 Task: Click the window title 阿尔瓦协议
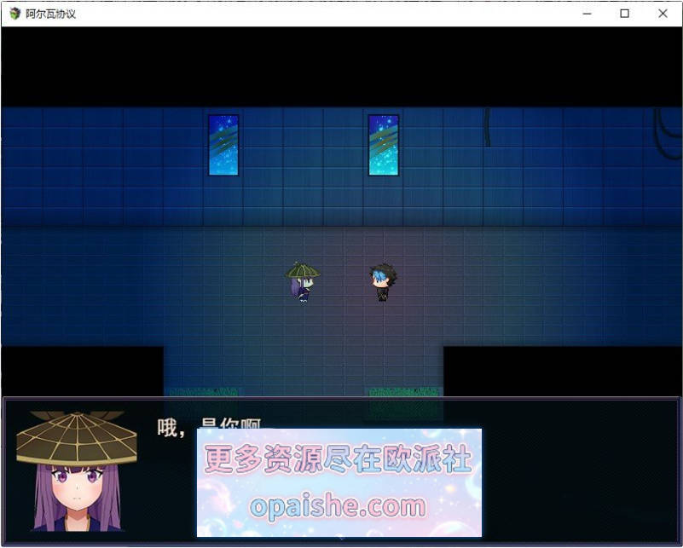(50, 14)
